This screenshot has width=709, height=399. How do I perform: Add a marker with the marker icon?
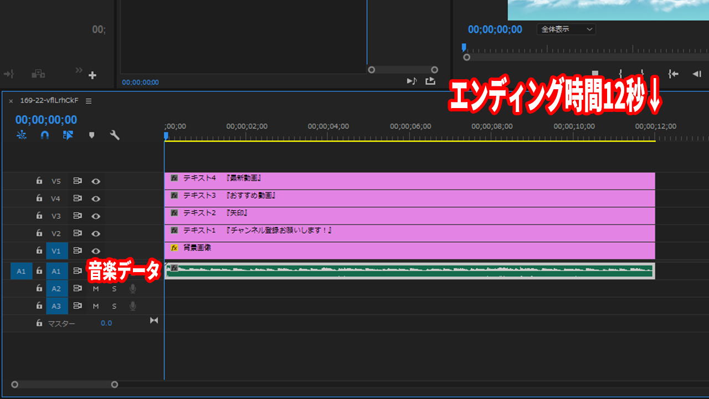click(92, 135)
